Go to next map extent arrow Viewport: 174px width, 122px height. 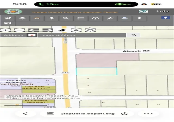pyautogui.click(x=48, y=30)
